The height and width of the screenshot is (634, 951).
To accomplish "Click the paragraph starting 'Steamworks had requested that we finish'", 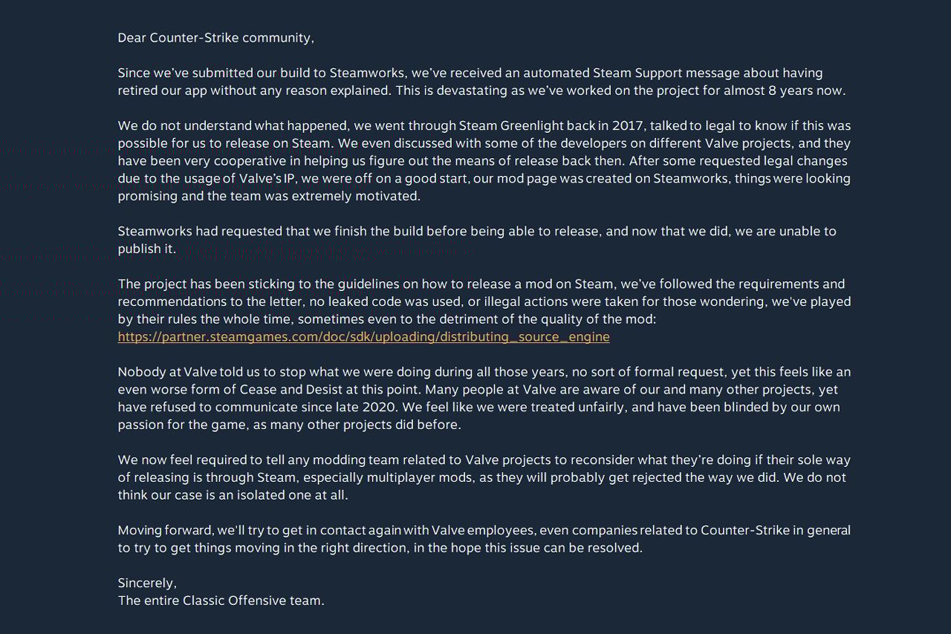I will click(x=477, y=240).
